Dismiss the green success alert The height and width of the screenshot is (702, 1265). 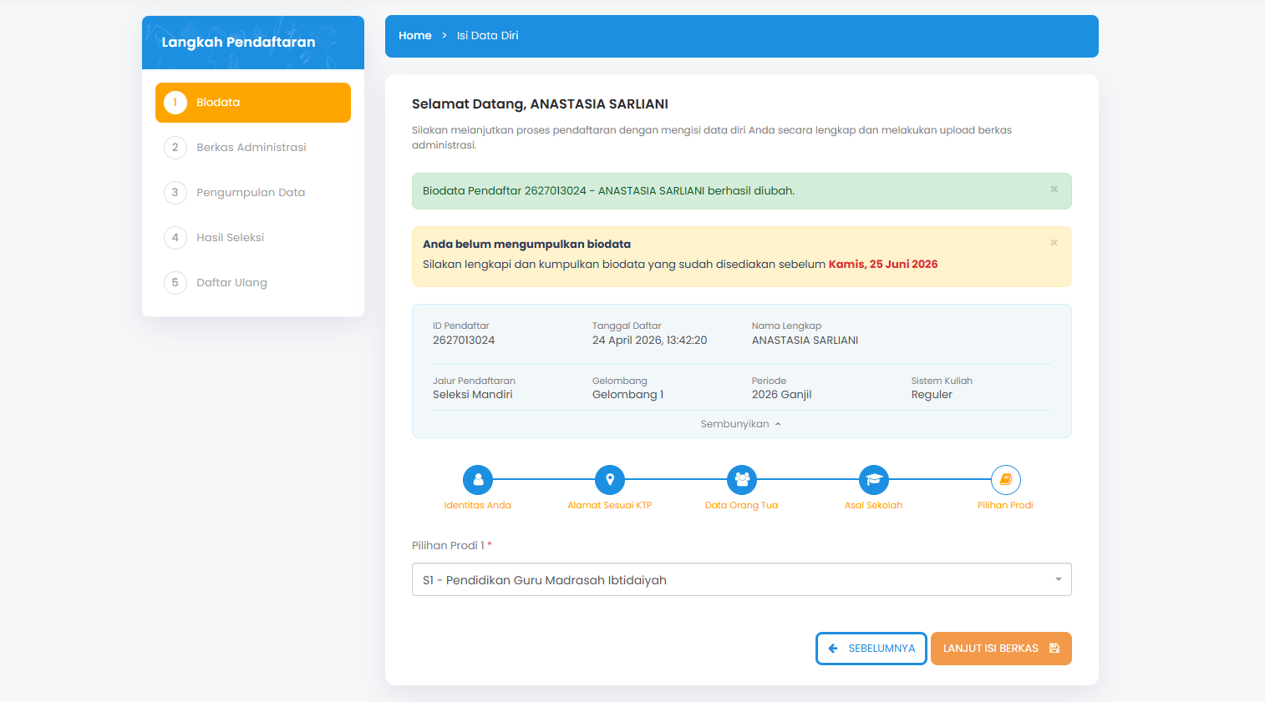coord(1054,189)
